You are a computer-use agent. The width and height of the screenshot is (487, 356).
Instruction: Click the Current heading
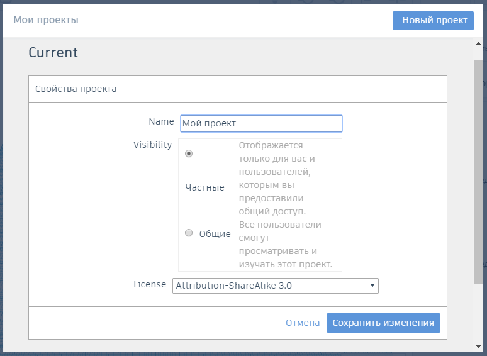[53, 52]
